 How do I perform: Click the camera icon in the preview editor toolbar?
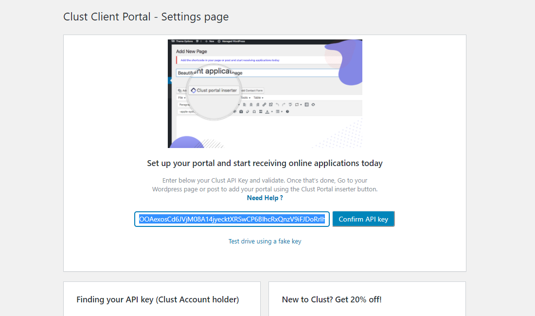pos(241,112)
